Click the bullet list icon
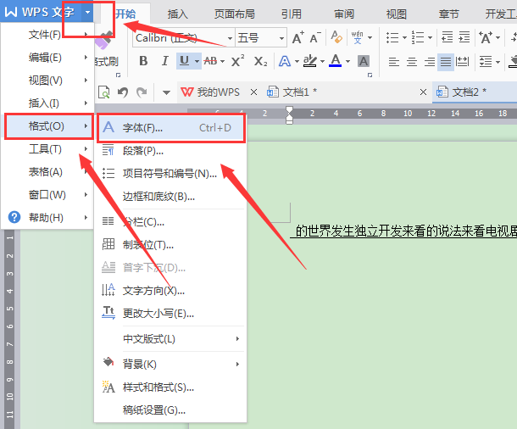Screen dimensions: 517x429 (392, 37)
